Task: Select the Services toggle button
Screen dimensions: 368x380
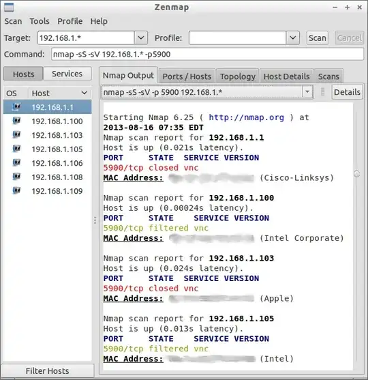Action: 67,74
